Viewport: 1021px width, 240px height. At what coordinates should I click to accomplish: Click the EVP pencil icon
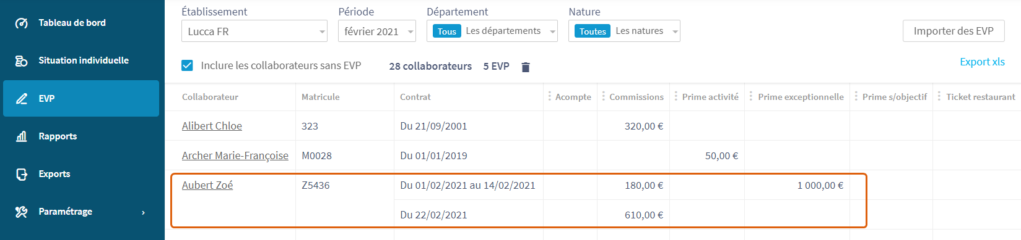[22, 99]
